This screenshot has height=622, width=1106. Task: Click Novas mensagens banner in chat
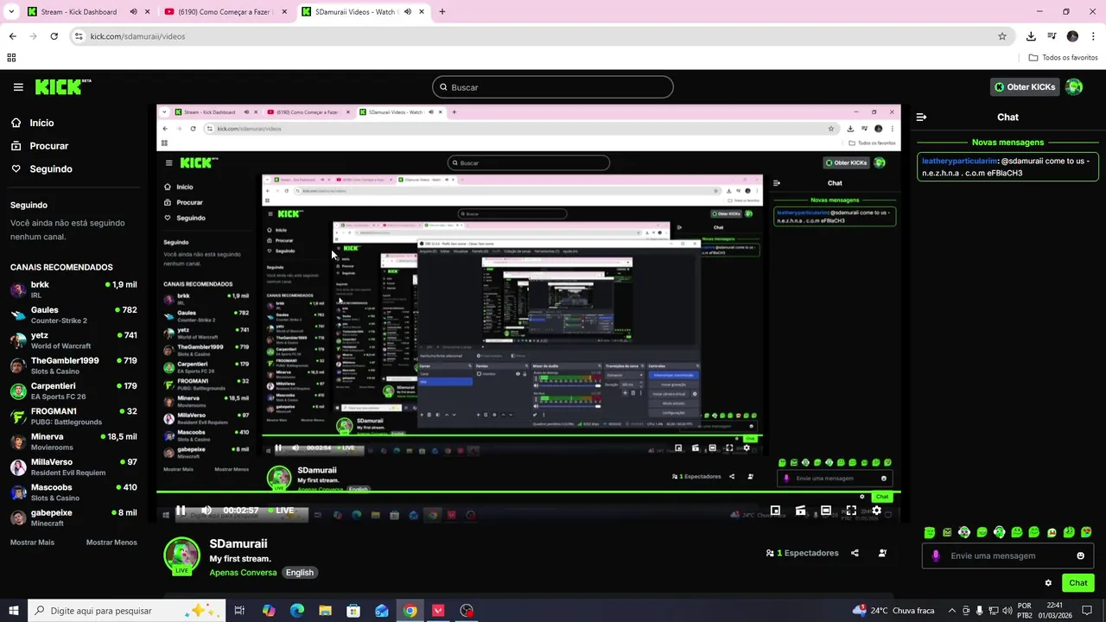(x=1007, y=143)
